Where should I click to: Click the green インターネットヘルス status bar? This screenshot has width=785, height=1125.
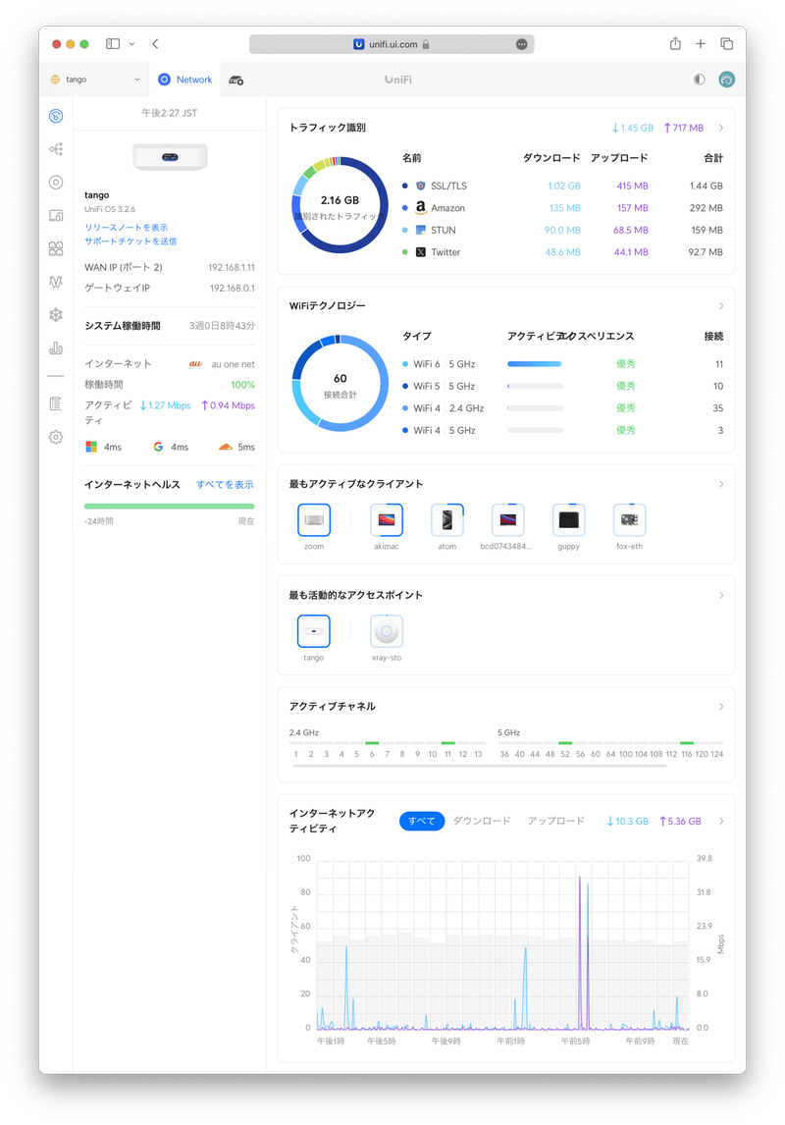[x=169, y=507]
